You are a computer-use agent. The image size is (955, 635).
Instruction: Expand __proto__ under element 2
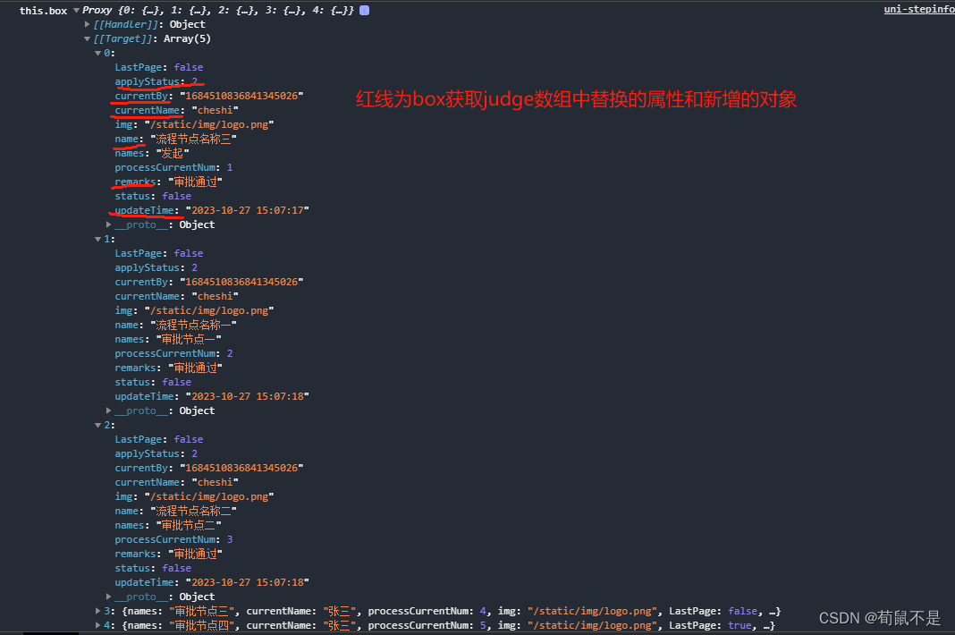(109, 597)
